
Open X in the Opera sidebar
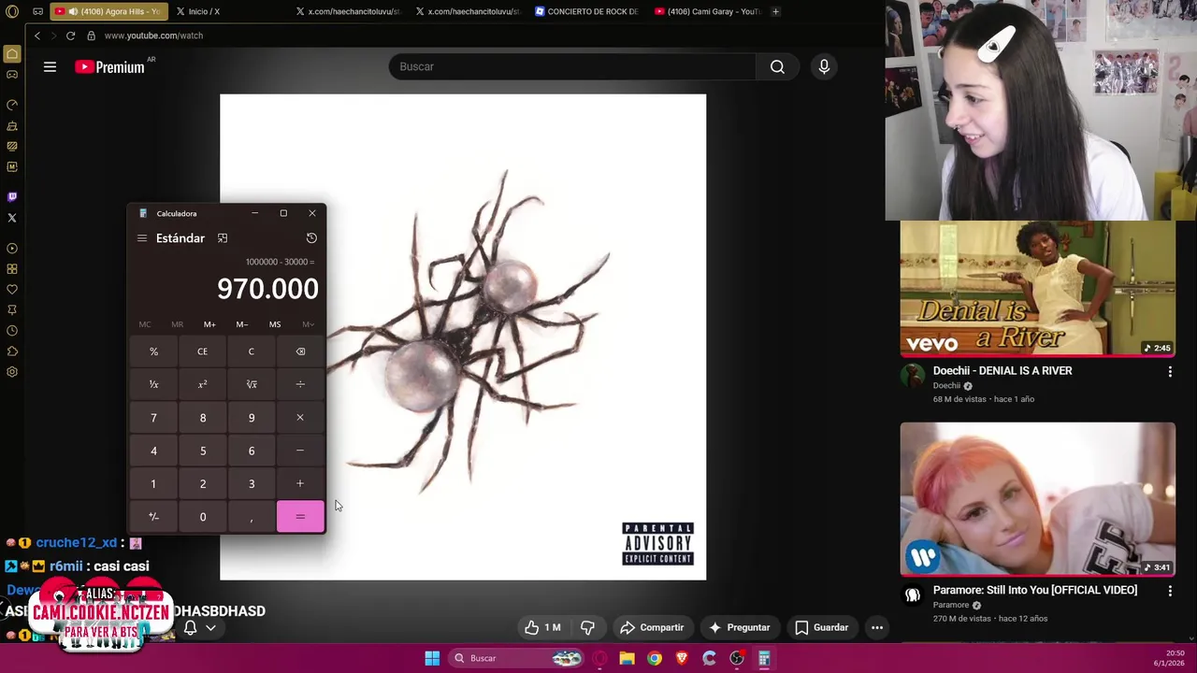tap(12, 218)
